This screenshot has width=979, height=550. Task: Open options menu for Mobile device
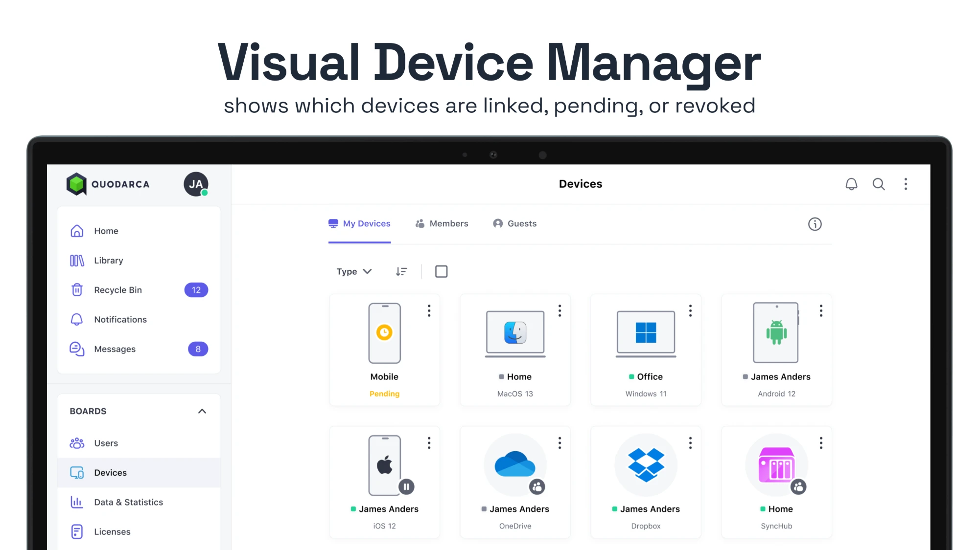pyautogui.click(x=429, y=311)
